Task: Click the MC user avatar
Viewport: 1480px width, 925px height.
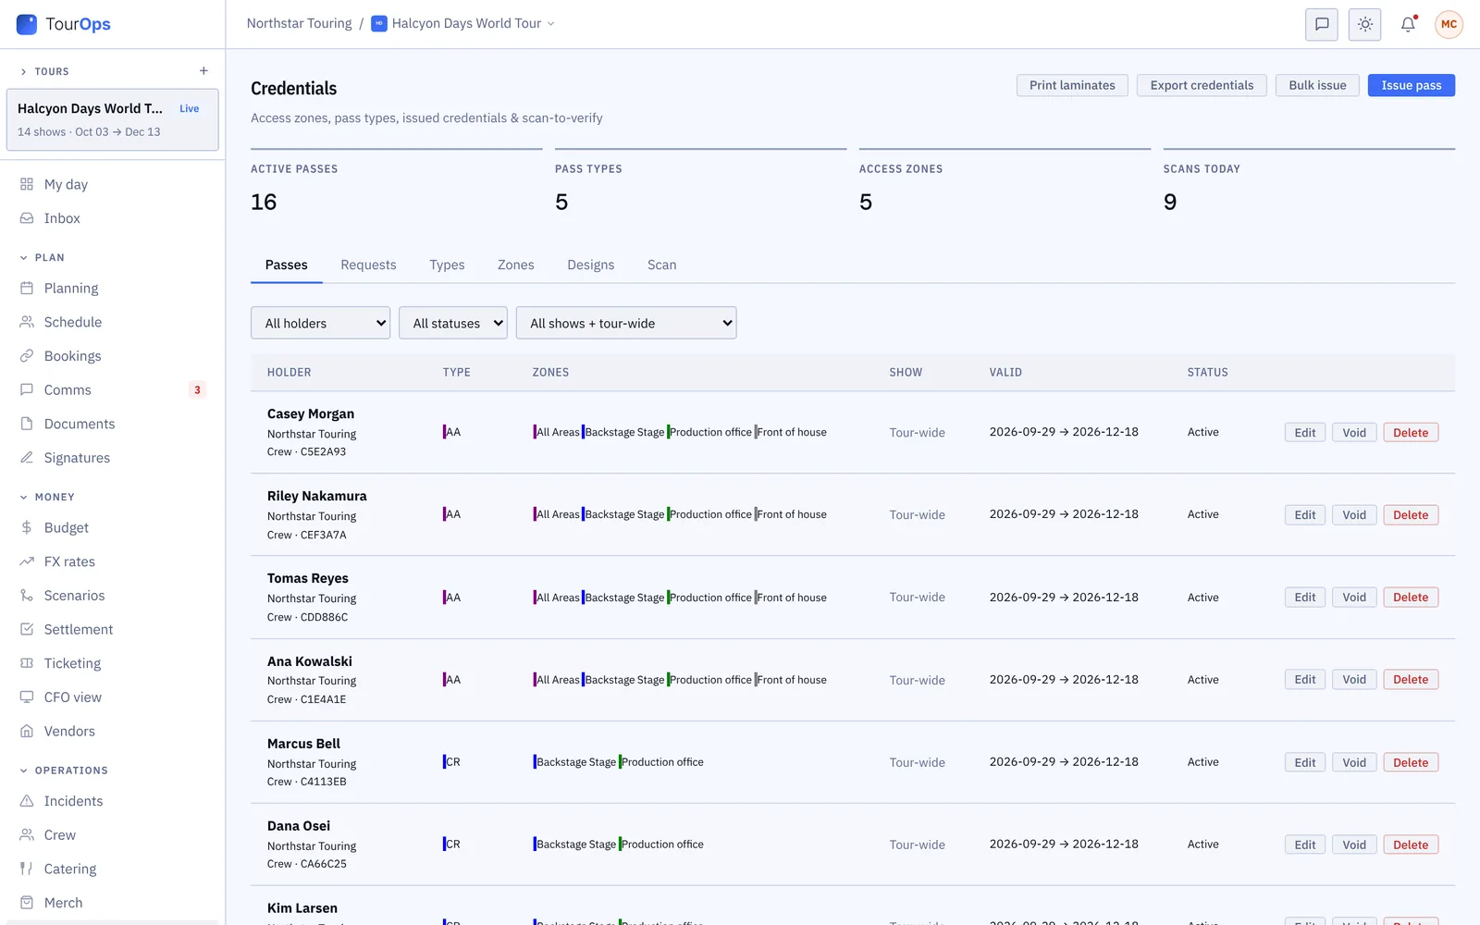Action: coord(1449,24)
